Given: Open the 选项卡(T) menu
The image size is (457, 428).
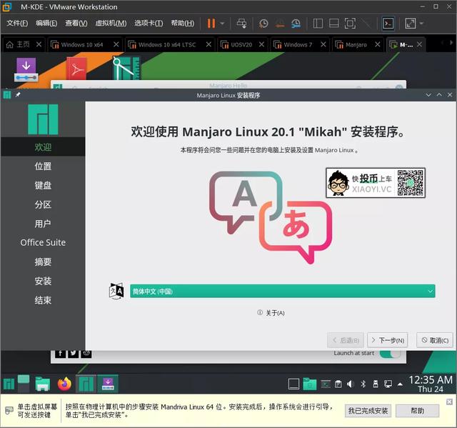Looking at the screenshot, I should [x=149, y=23].
